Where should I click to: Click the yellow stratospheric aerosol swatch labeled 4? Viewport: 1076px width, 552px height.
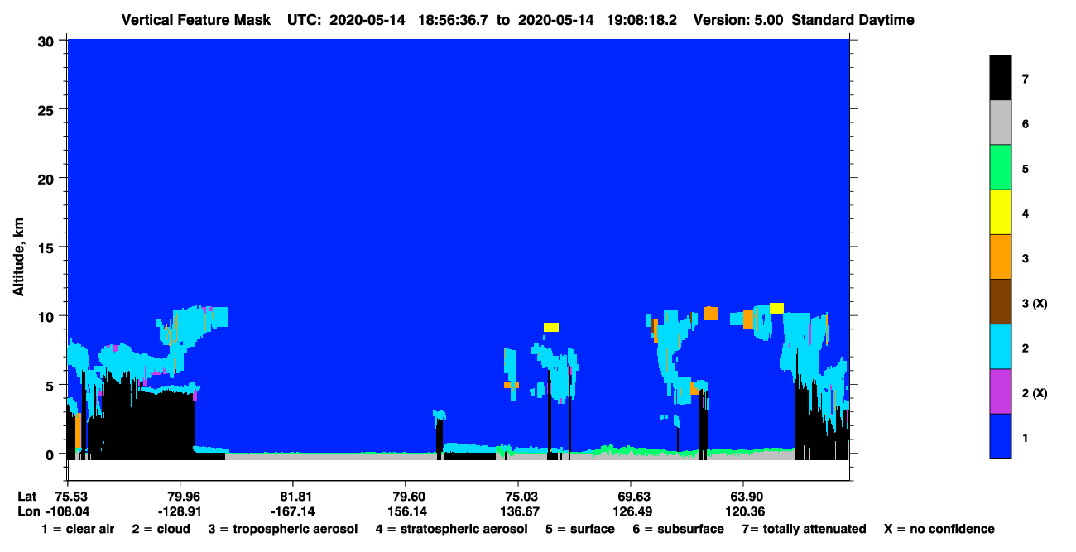[x=1001, y=212]
